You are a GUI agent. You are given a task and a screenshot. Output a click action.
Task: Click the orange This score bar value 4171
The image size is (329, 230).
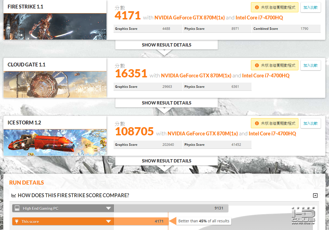pyautogui.click(x=159, y=221)
